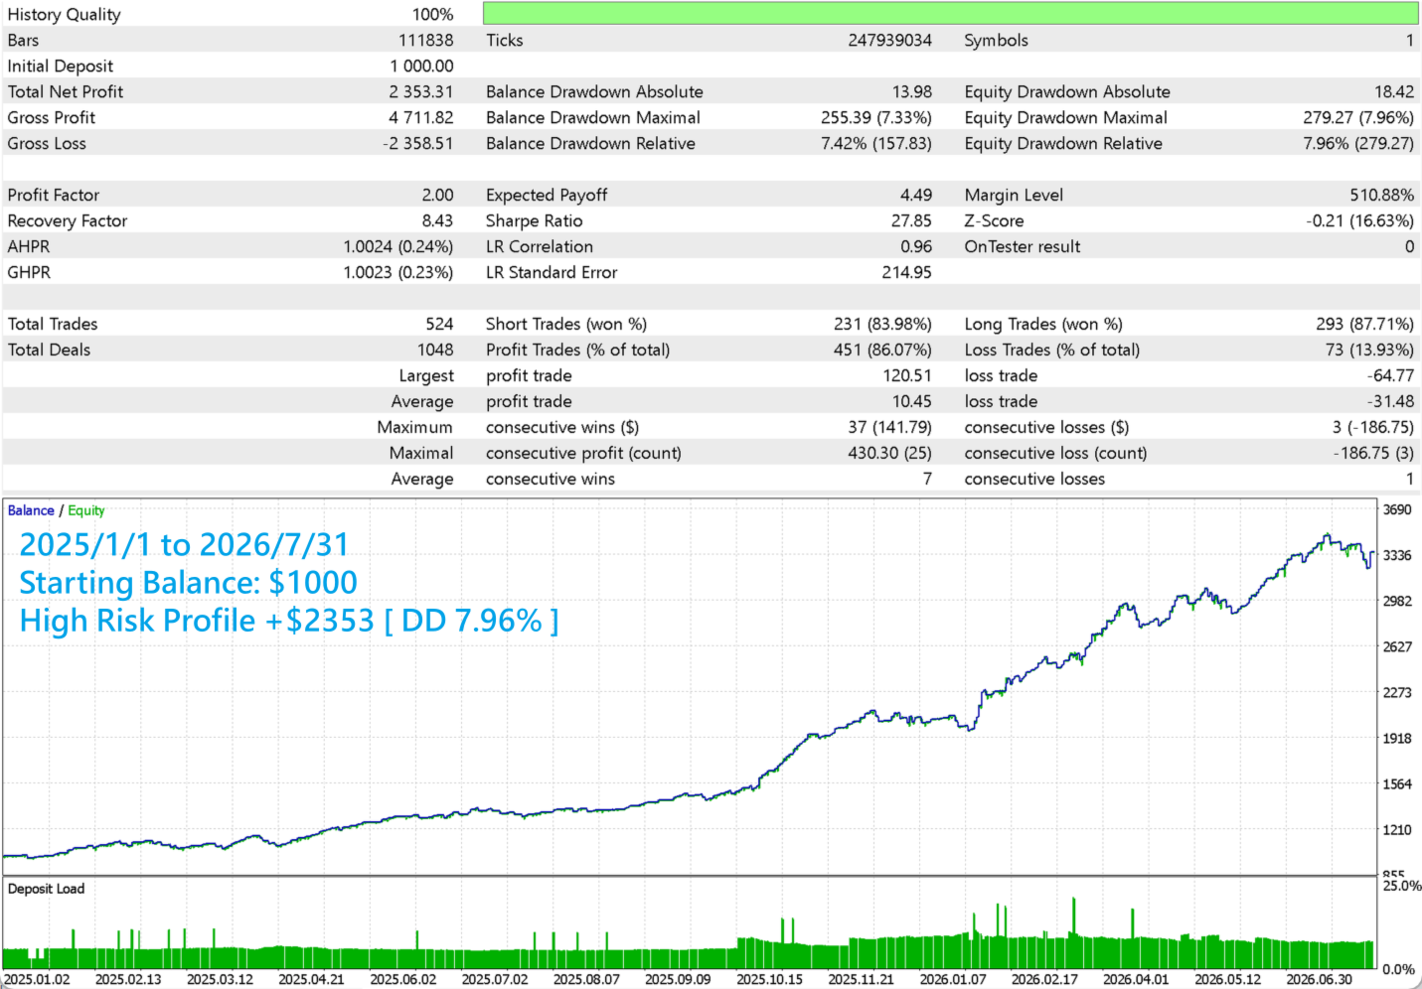Select Total Trades value 524
1422x989 pixels.
pos(439,325)
